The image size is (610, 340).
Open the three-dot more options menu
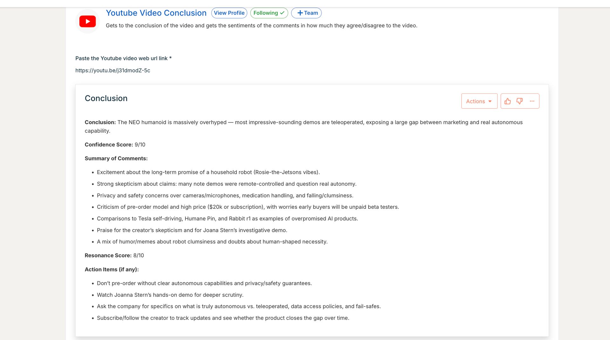pyautogui.click(x=532, y=101)
